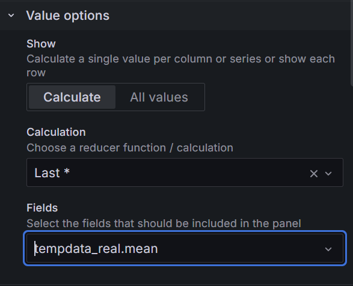353x286 pixels.
Task: Expand the Fields dropdown chevron
Action: 328,249
